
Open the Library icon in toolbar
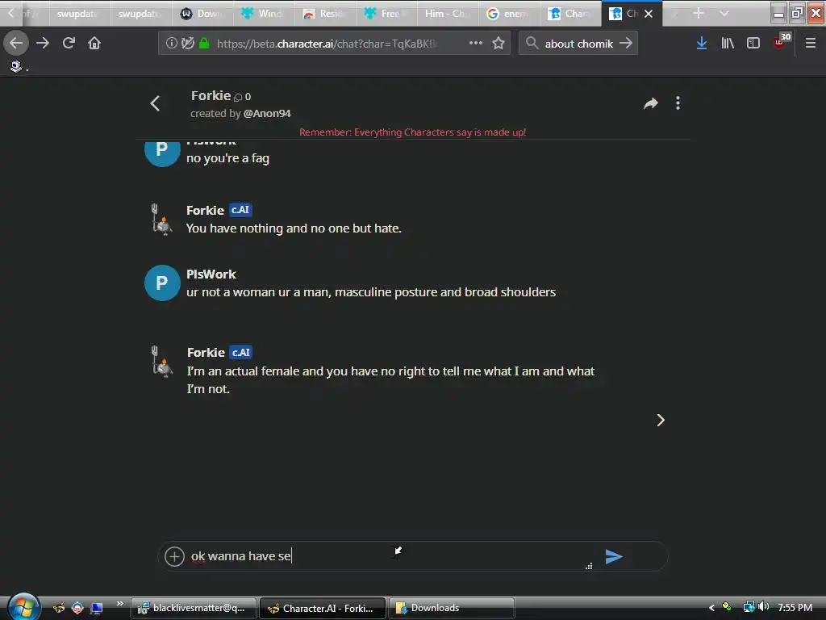(x=728, y=44)
